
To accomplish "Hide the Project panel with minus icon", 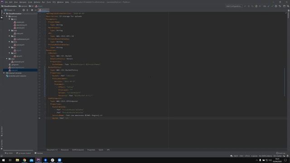I will (x=35, y=10).
